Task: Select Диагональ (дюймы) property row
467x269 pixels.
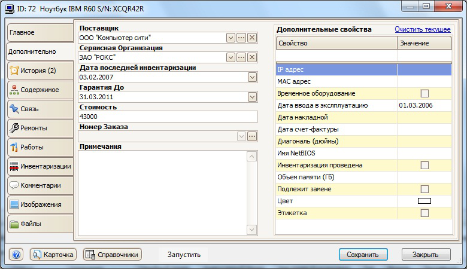Action: coord(363,141)
